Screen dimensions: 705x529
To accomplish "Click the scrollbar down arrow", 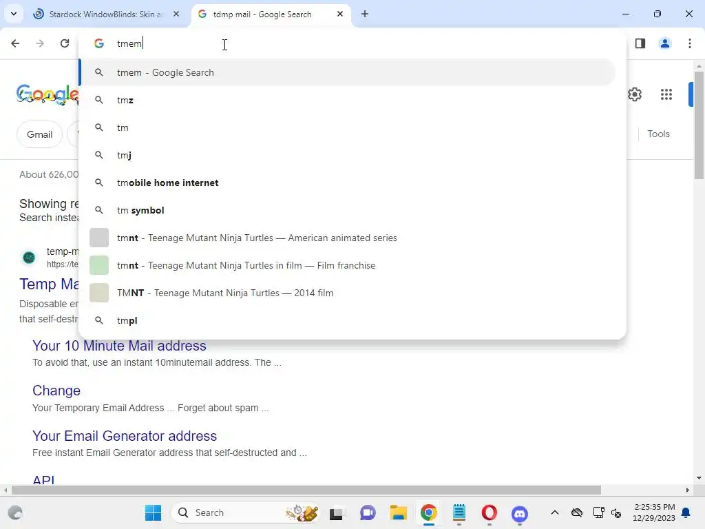I will 699,478.
